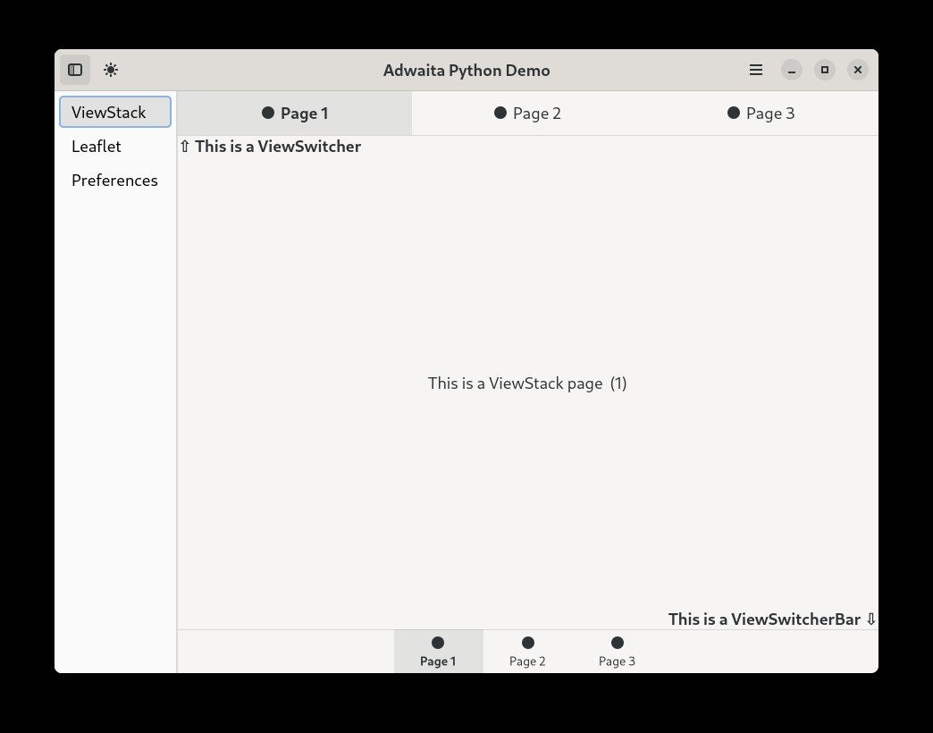
Task: Collapse the sidebar using the panel toggle
Action: click(x=75, y=69)
